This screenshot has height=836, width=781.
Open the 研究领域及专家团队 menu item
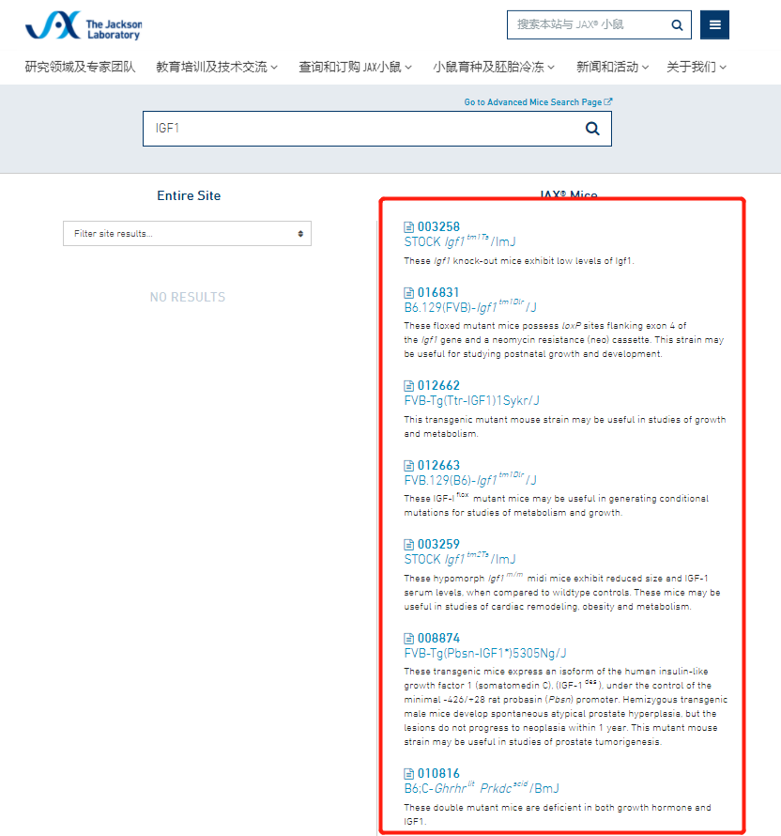[80, 68]
